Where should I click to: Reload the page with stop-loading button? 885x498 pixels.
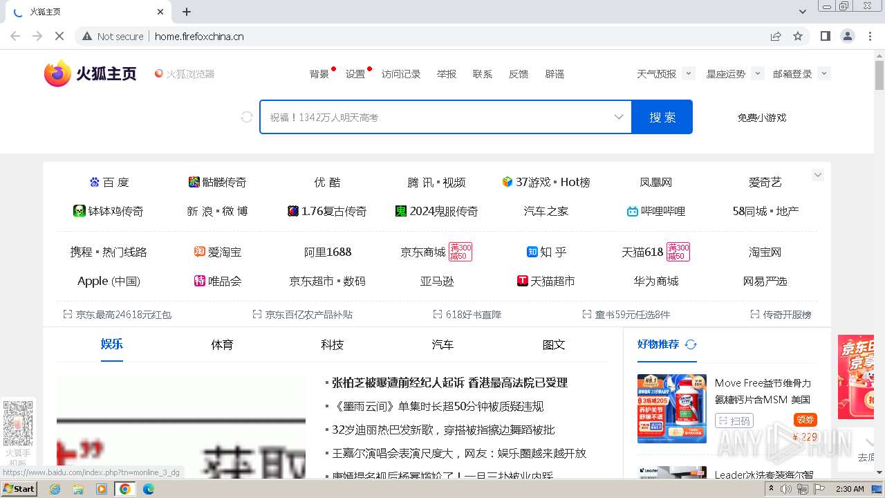[x=59, y=37]
